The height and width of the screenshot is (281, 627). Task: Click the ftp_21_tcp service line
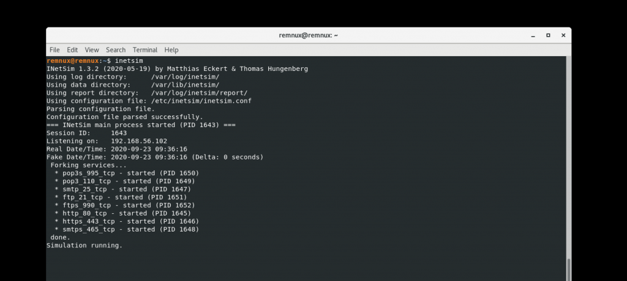[x=121, y=197]
